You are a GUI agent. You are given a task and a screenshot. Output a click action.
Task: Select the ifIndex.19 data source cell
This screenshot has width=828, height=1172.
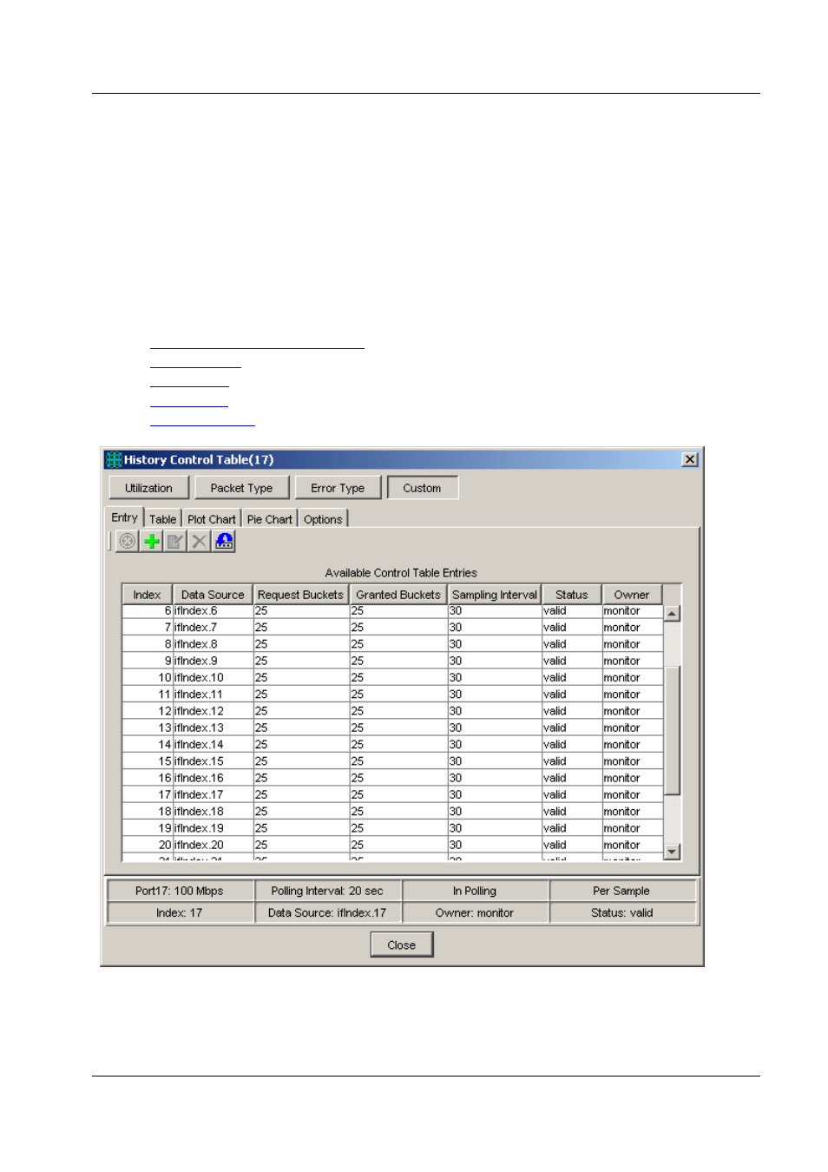[213, 828]
